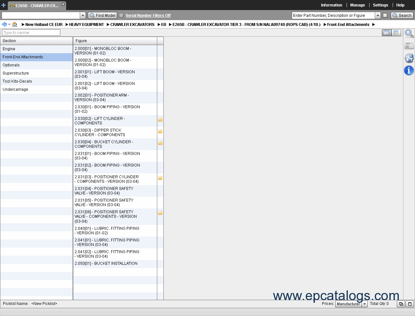This screenshot has height=316, width=415.
Task: Open figure 2.040[01] Lubric. Fitting Piping
Action: coord(115,231)
